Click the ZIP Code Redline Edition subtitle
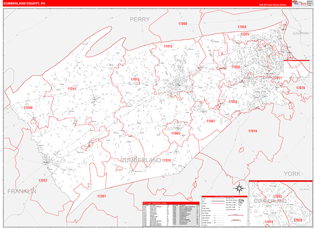 [x=272, y=5]
